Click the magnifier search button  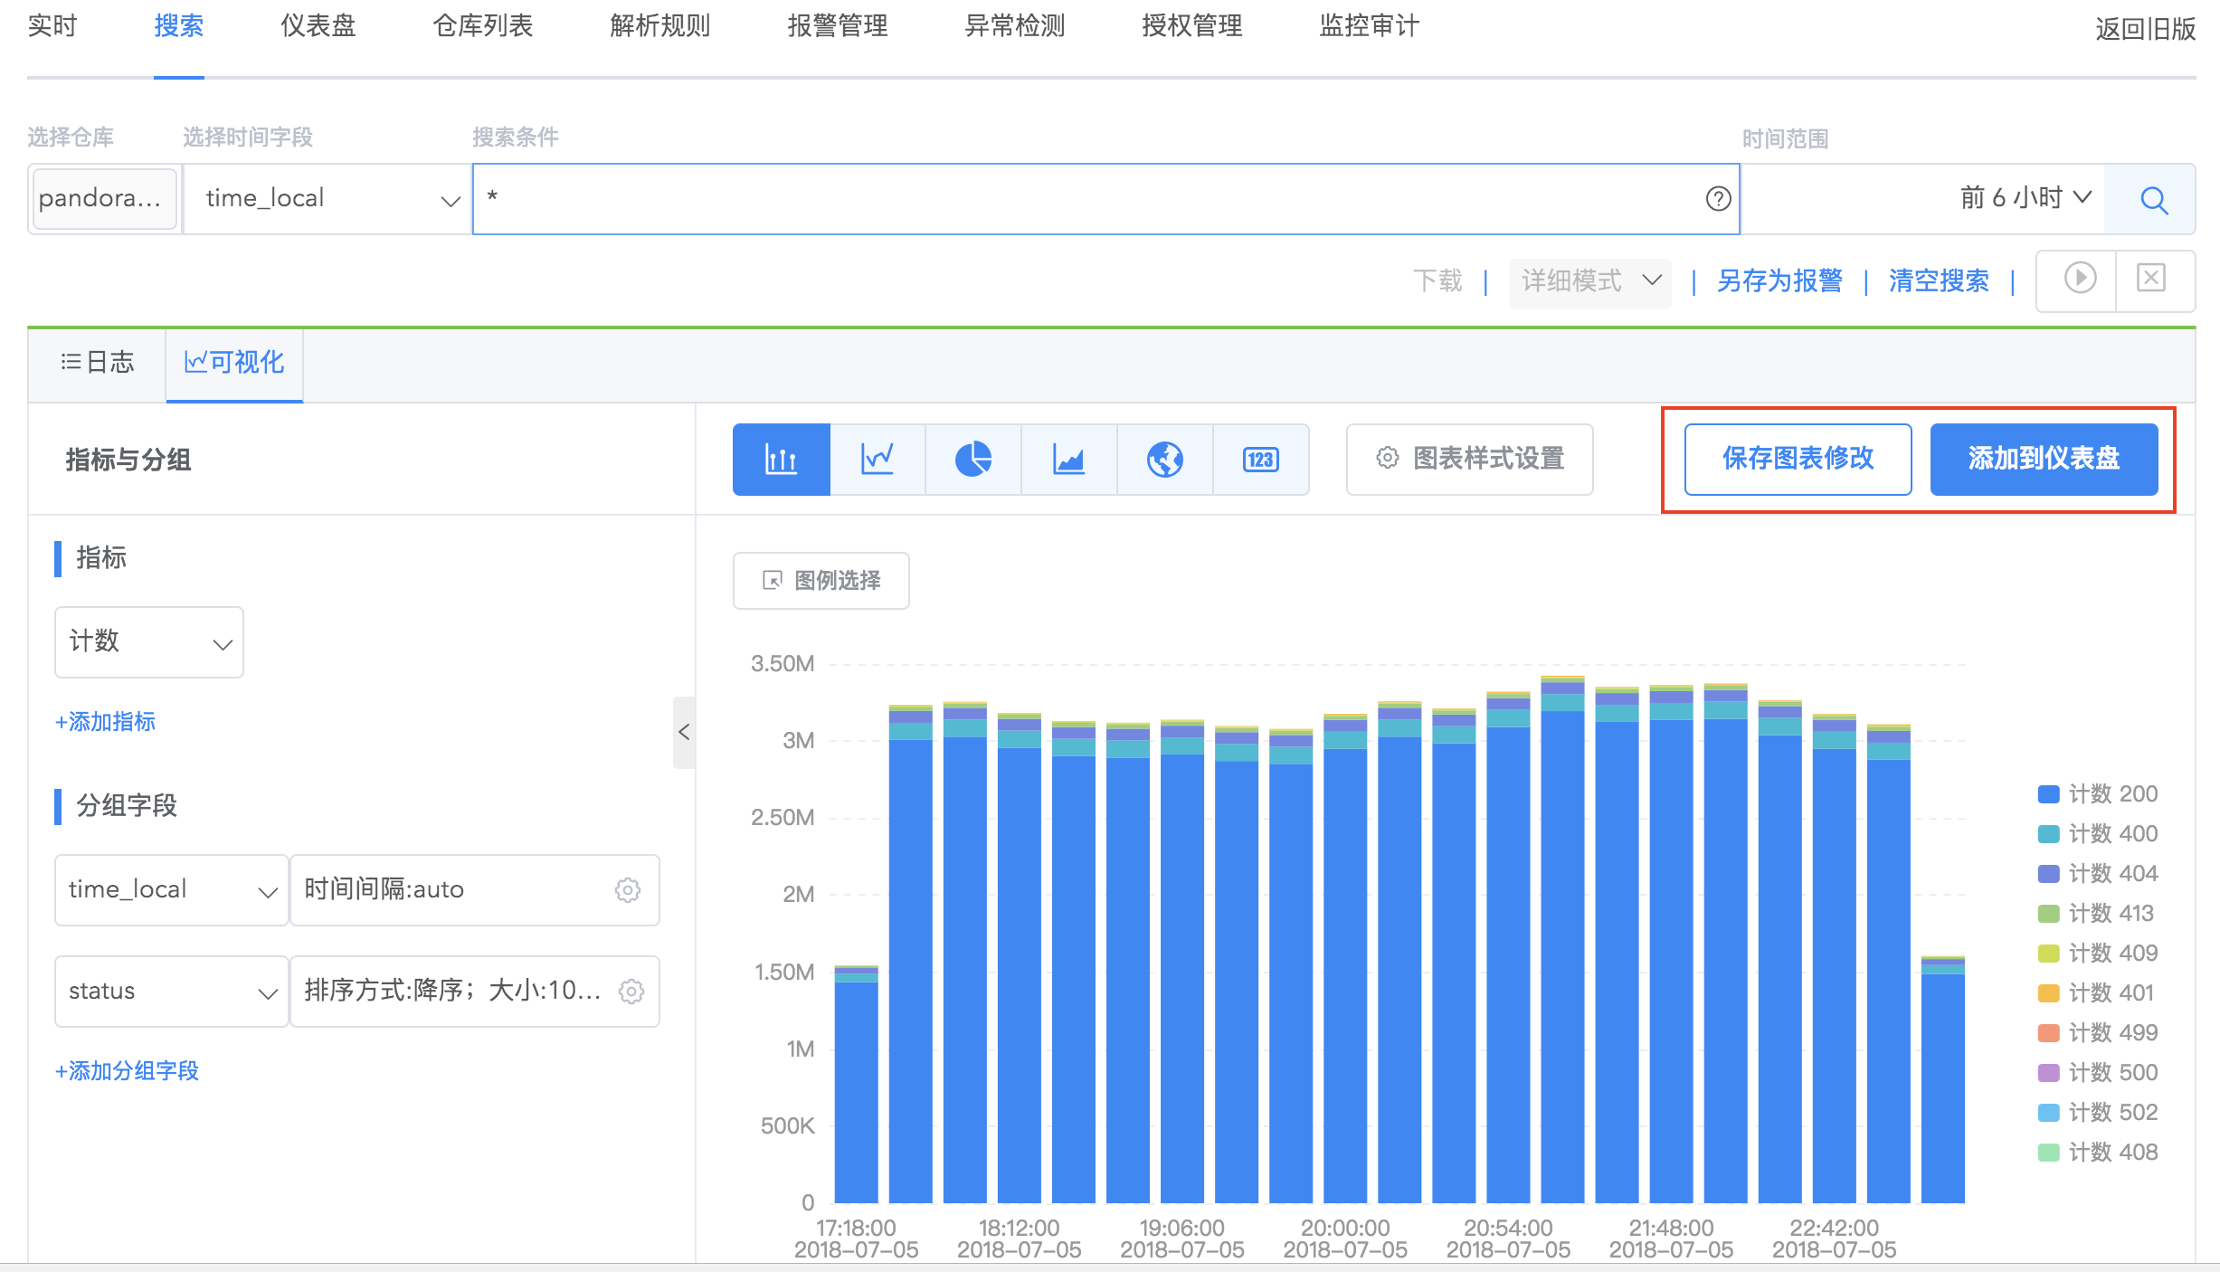point(2154,199)
